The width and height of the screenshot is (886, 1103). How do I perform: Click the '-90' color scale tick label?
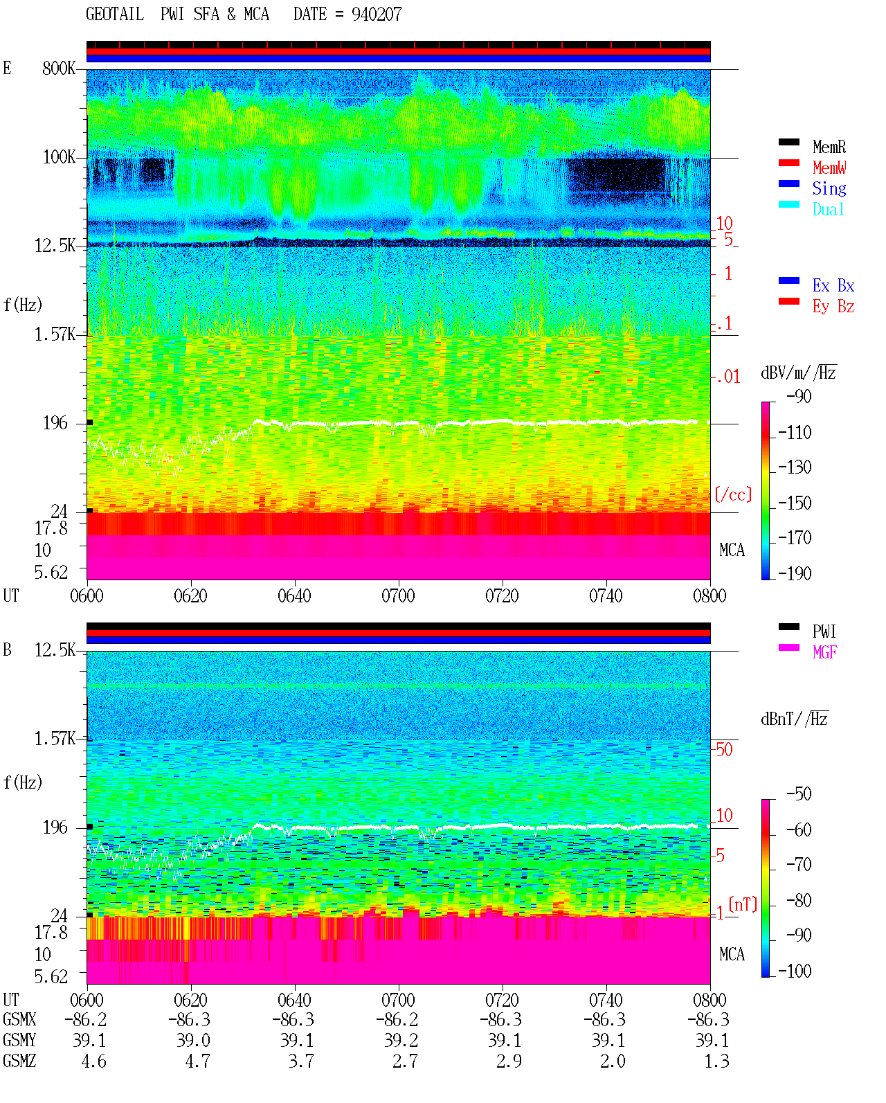click(799, 397)
